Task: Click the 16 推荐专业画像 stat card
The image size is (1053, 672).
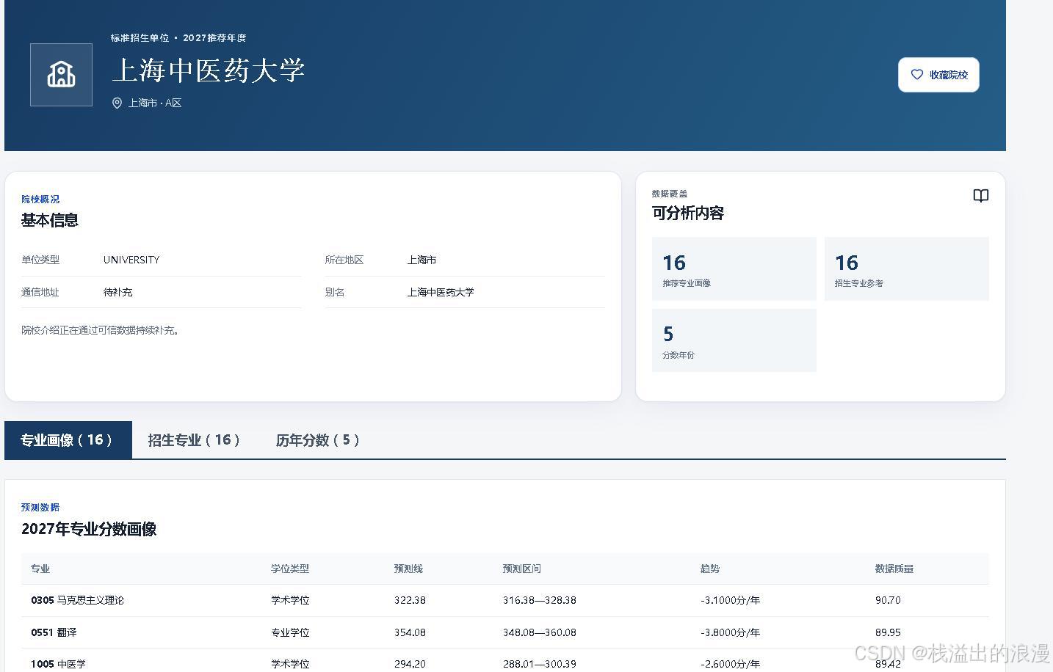Action: pyautogui.click(x=734, y=269)
